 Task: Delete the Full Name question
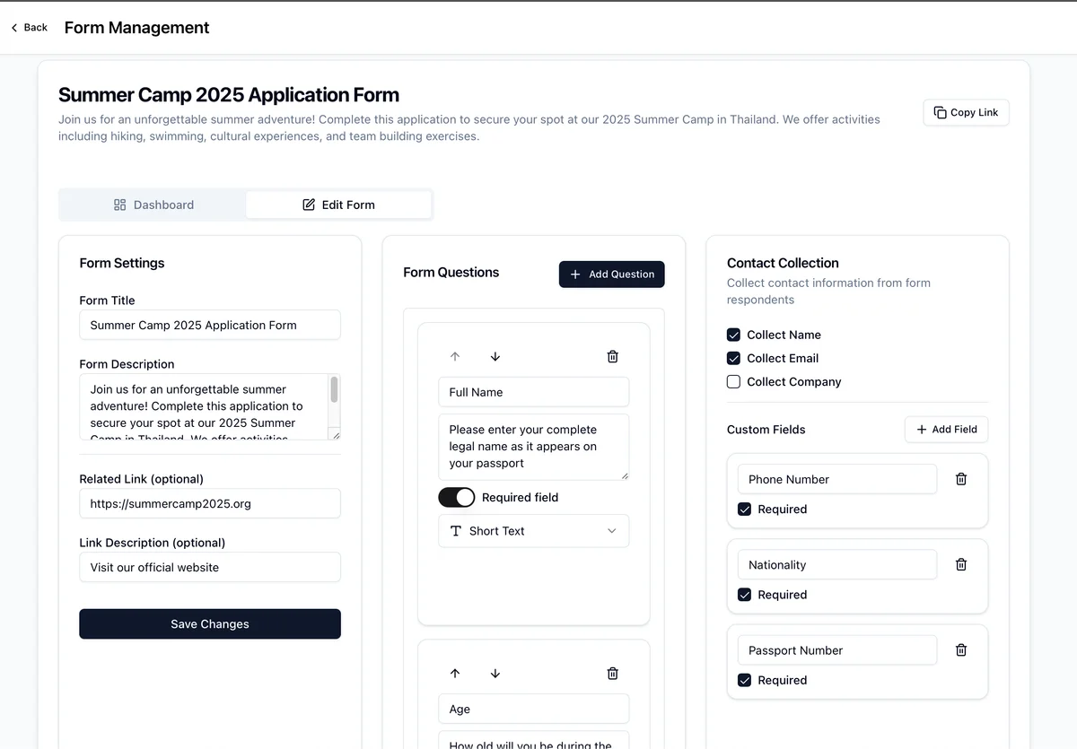point(613,356)
